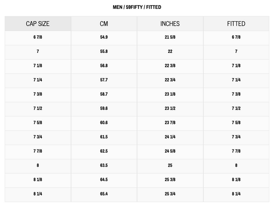Viewport: 275px width, 208px height.
Task: Click the CAP SIZE column header
Action: pyautogui.click(x=38, y=24)
